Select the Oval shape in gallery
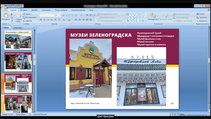Image resolution: width=211 pixels, height=119 pixels. 140,14
